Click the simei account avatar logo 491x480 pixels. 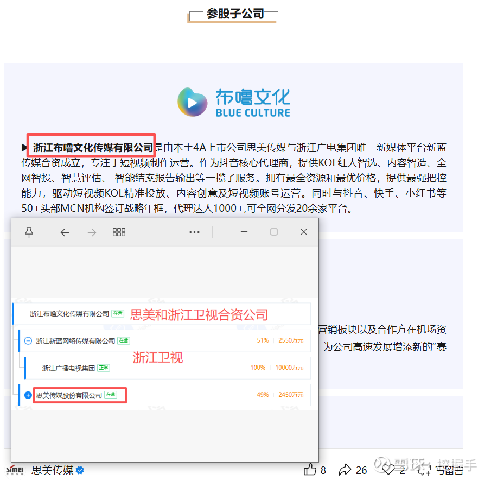pos(15,470)
